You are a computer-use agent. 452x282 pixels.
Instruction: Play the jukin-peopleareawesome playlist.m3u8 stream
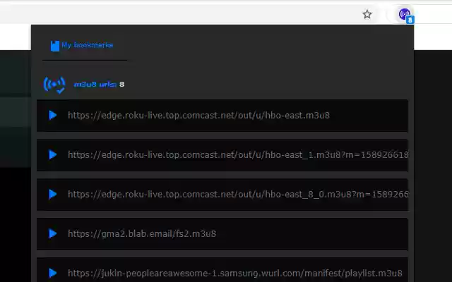tap(53, 273)
